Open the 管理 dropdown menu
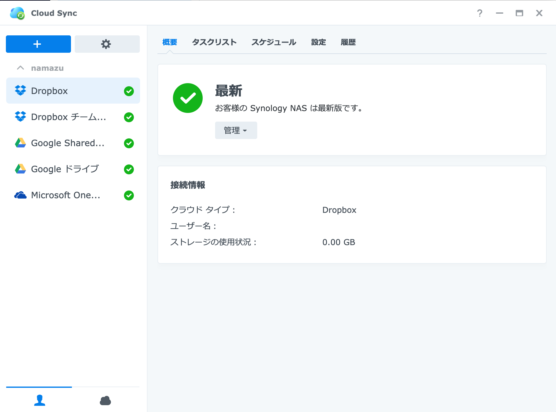This screenshot has width=556, height=412. point(236,130)
